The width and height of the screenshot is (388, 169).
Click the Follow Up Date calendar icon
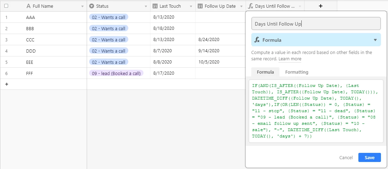200,6
